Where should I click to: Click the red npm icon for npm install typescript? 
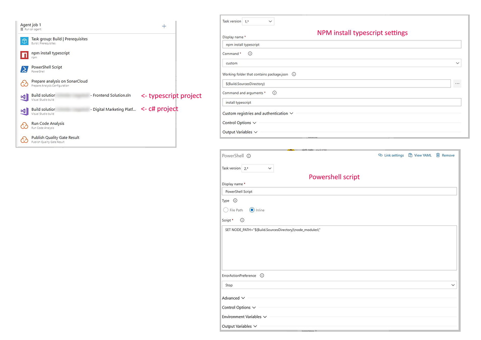pos(24,55)
